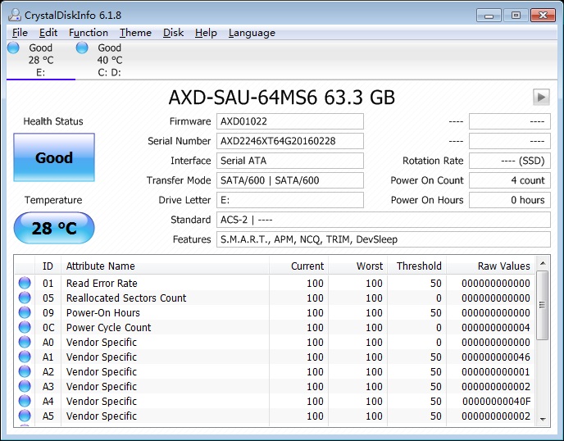Image resolution: width=564 pixels, height=441 pixels.
Task: Click status orb for attribute A0
Action: click(x=25, y=342)
